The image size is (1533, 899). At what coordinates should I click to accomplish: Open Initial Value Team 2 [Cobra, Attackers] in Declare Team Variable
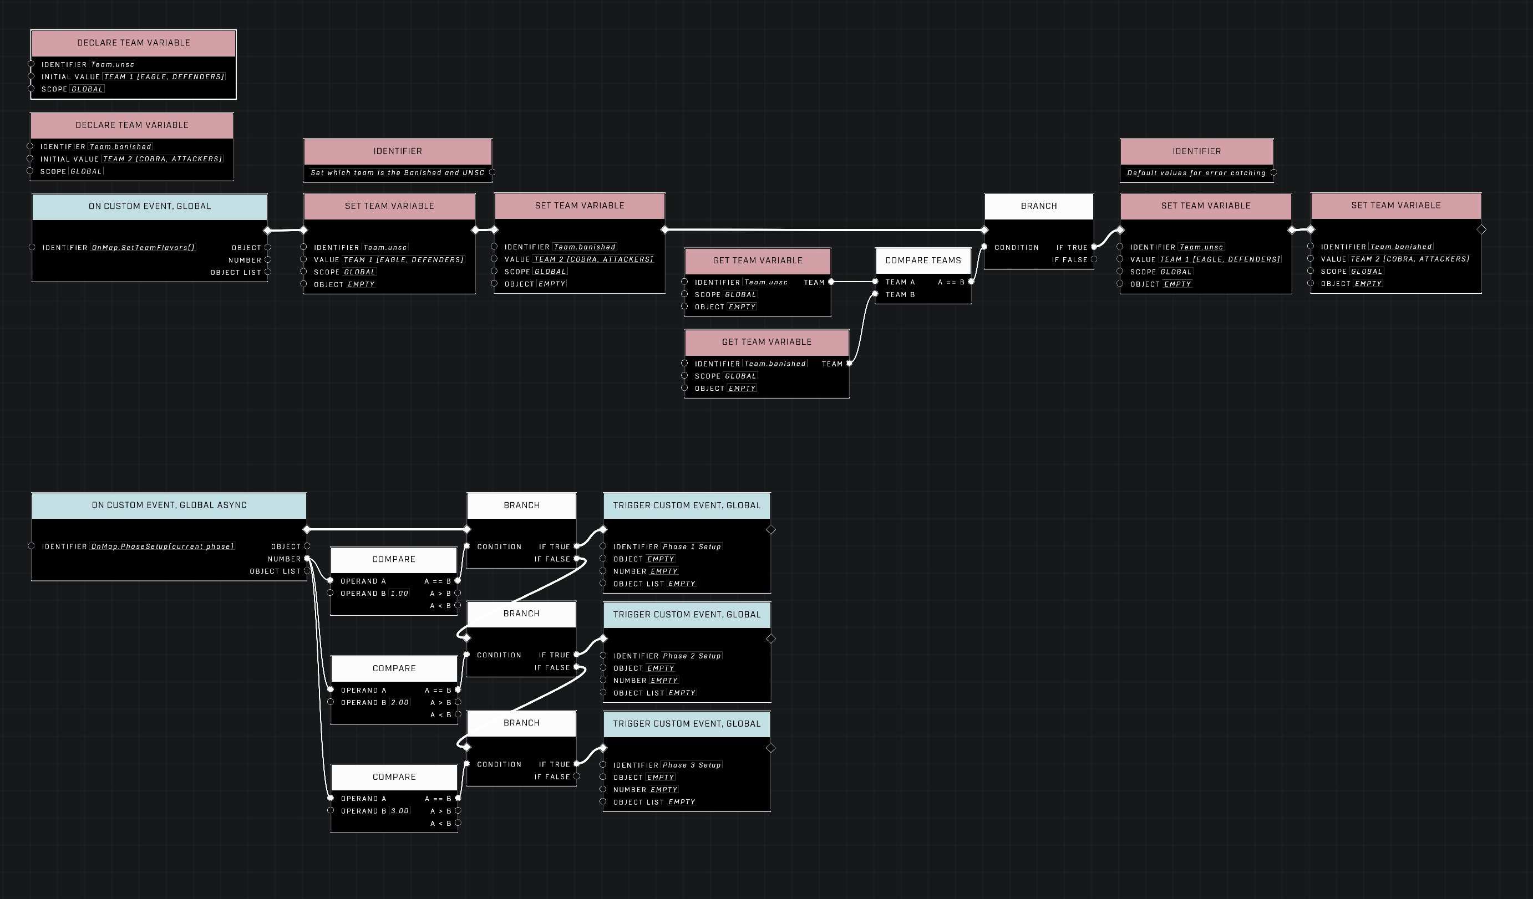click(163, 159)
